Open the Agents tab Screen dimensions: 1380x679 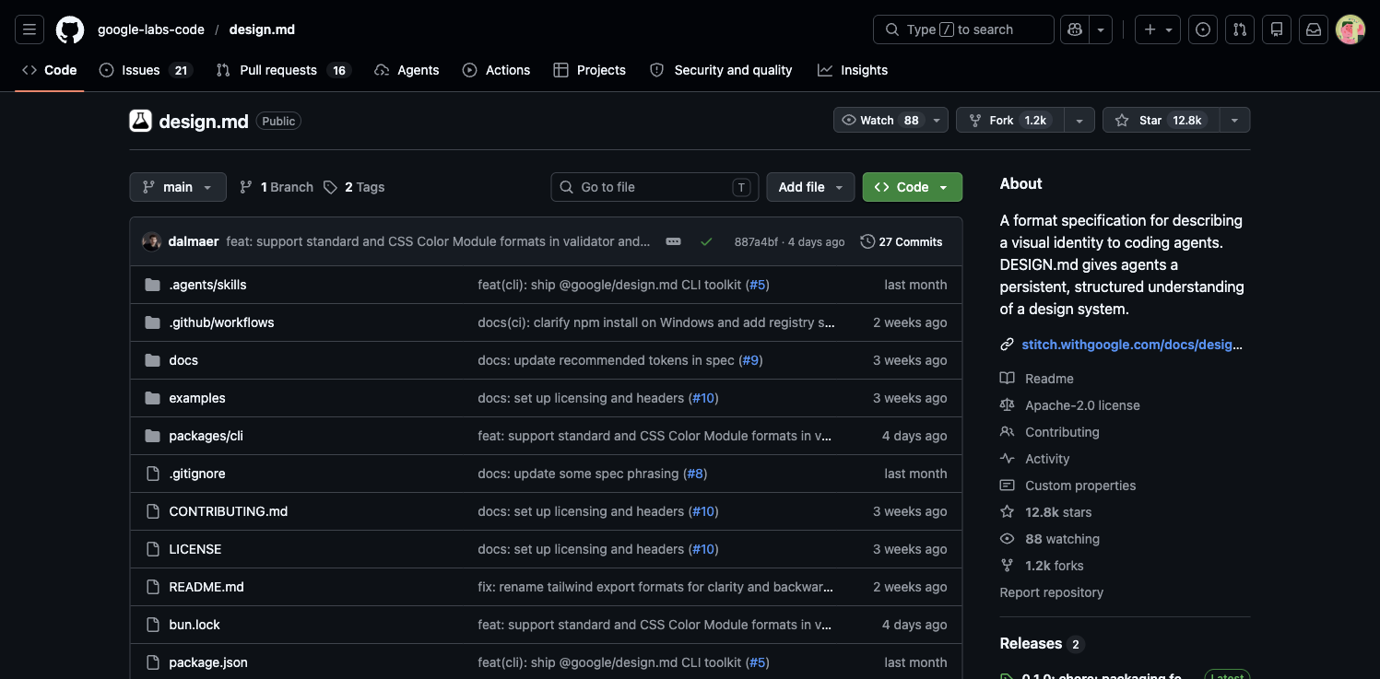[407, 70]
